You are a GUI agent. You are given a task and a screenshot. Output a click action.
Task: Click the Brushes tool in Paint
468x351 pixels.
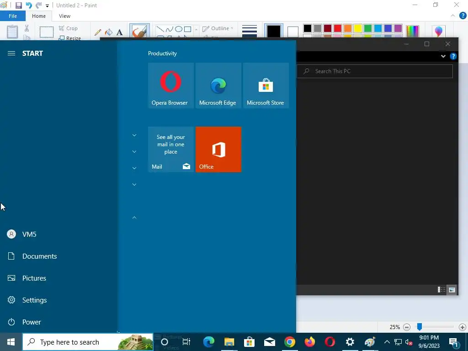pyautogui.click(x=139, y=32)
